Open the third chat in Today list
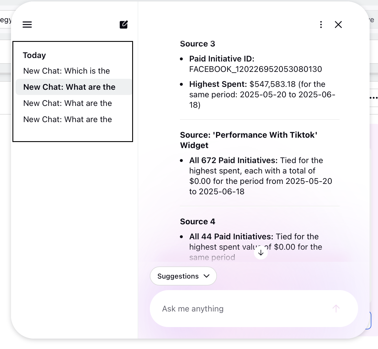 68,103
